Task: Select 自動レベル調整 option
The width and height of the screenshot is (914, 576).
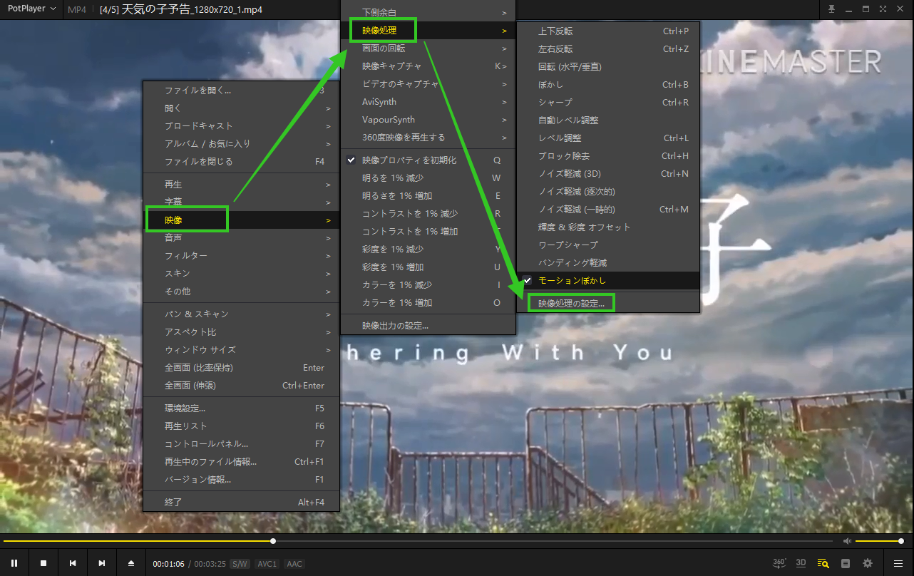Action: 608,120
